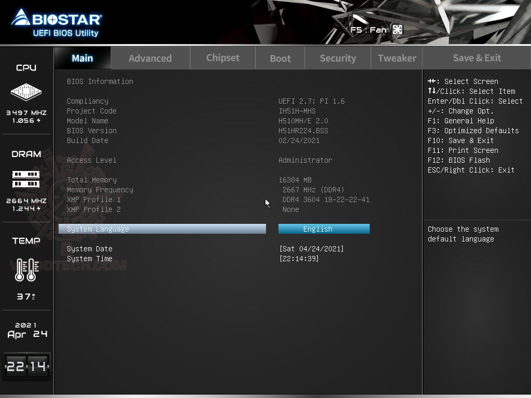Click the 16384 MB value
Screen dimensions: 531x398
coord(295,180)
